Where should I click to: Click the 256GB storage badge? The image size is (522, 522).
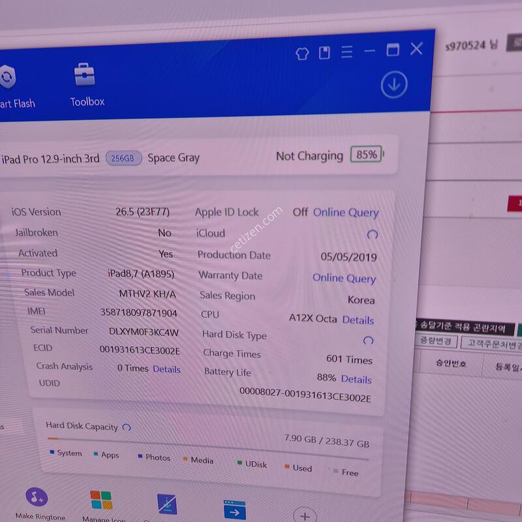123,158
